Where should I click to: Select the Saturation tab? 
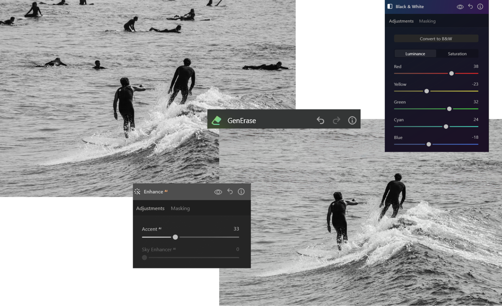[x=457, y=54]
